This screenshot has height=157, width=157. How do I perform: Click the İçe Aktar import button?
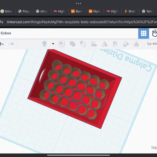pos(152,44)
